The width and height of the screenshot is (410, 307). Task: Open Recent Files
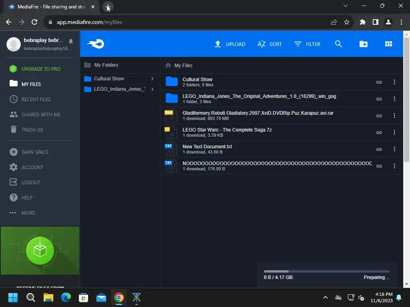point(30,99)
